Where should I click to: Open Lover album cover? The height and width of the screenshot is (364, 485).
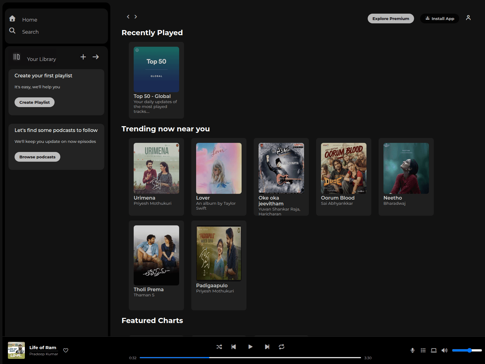coord(219,168)
